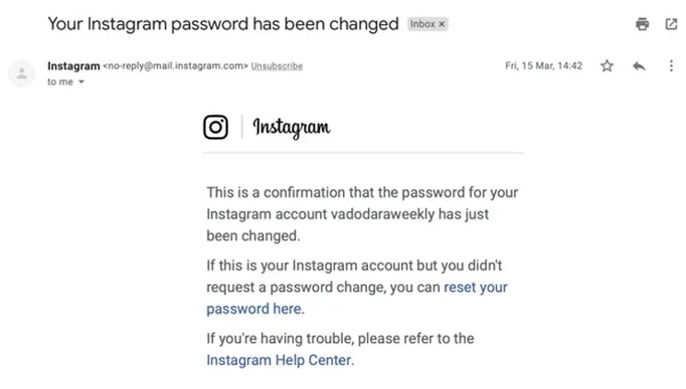Open the email in a new window
686x389 pixels.
670,25
